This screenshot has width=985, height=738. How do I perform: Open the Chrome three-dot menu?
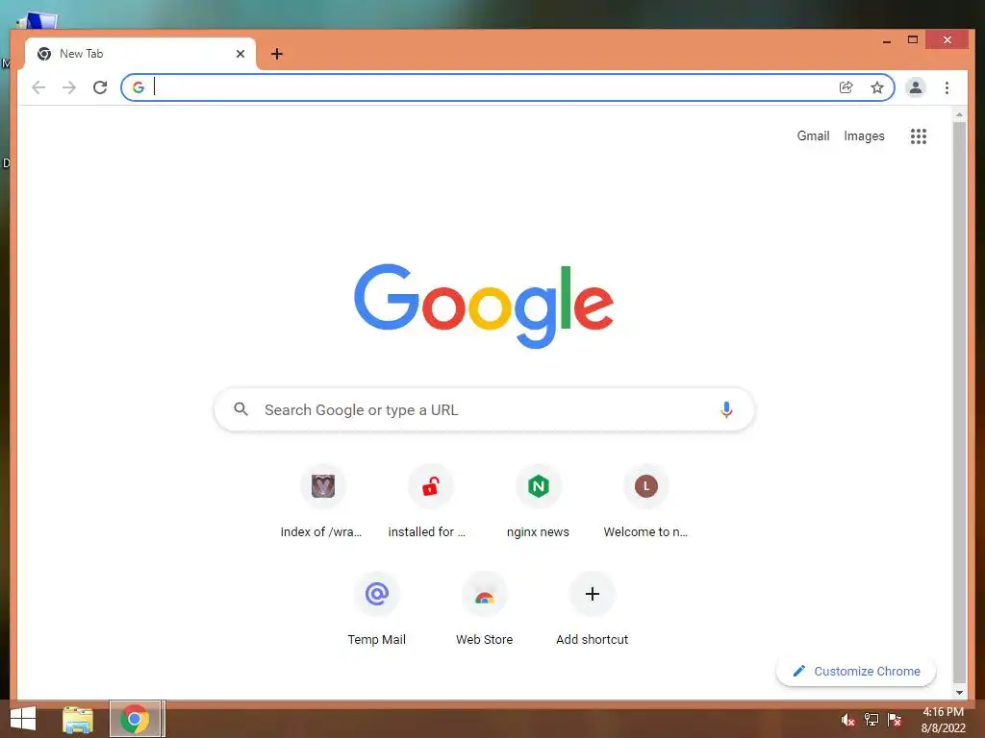tap(947, 87)
